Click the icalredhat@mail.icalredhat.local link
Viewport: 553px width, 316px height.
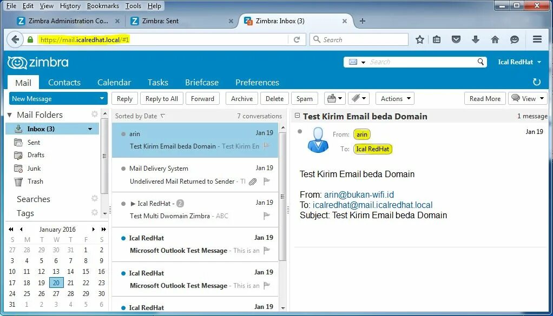371,205
